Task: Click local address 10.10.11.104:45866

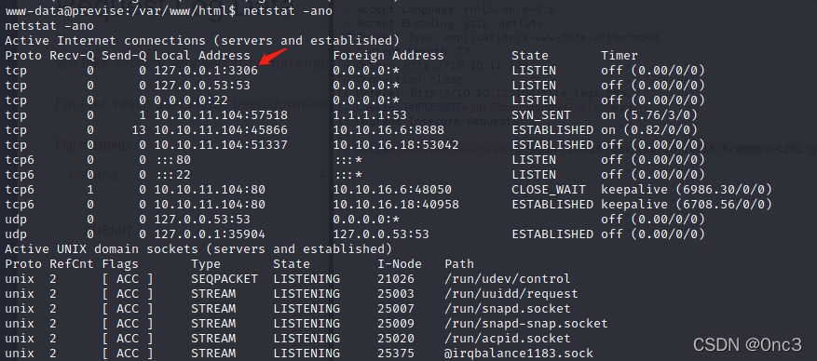Action: click(x=221, y=129)
